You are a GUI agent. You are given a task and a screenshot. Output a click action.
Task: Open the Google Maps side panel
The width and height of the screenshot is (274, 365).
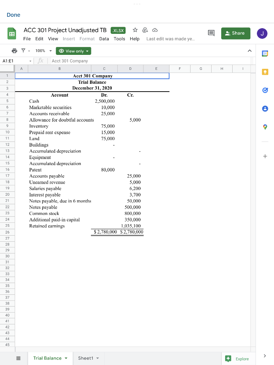coord(265,127)
